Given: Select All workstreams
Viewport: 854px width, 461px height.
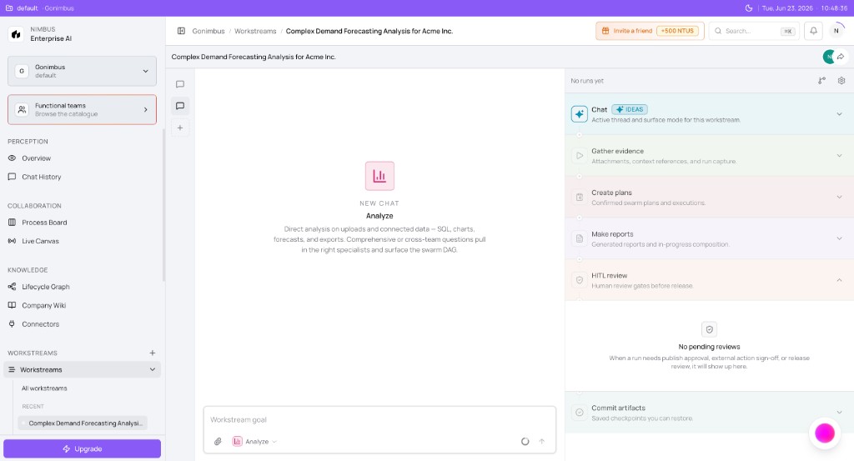Looking at the screenshot, I should tap(44, 388).
